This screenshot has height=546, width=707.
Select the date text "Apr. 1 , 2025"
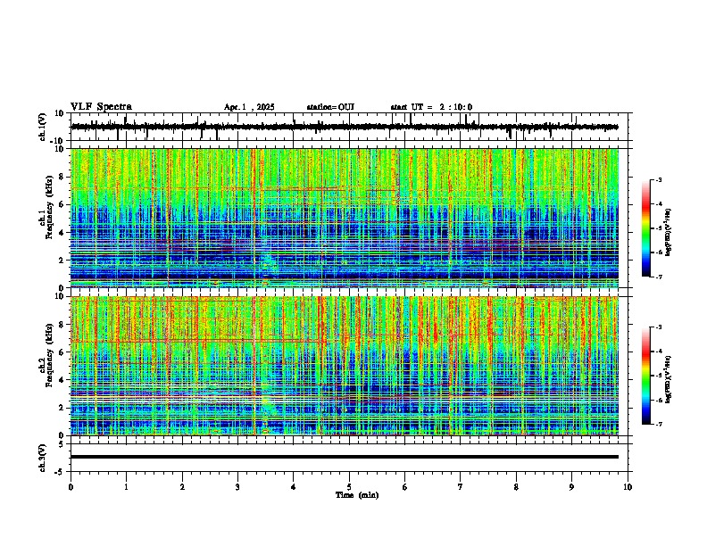(x=249, y=107)
